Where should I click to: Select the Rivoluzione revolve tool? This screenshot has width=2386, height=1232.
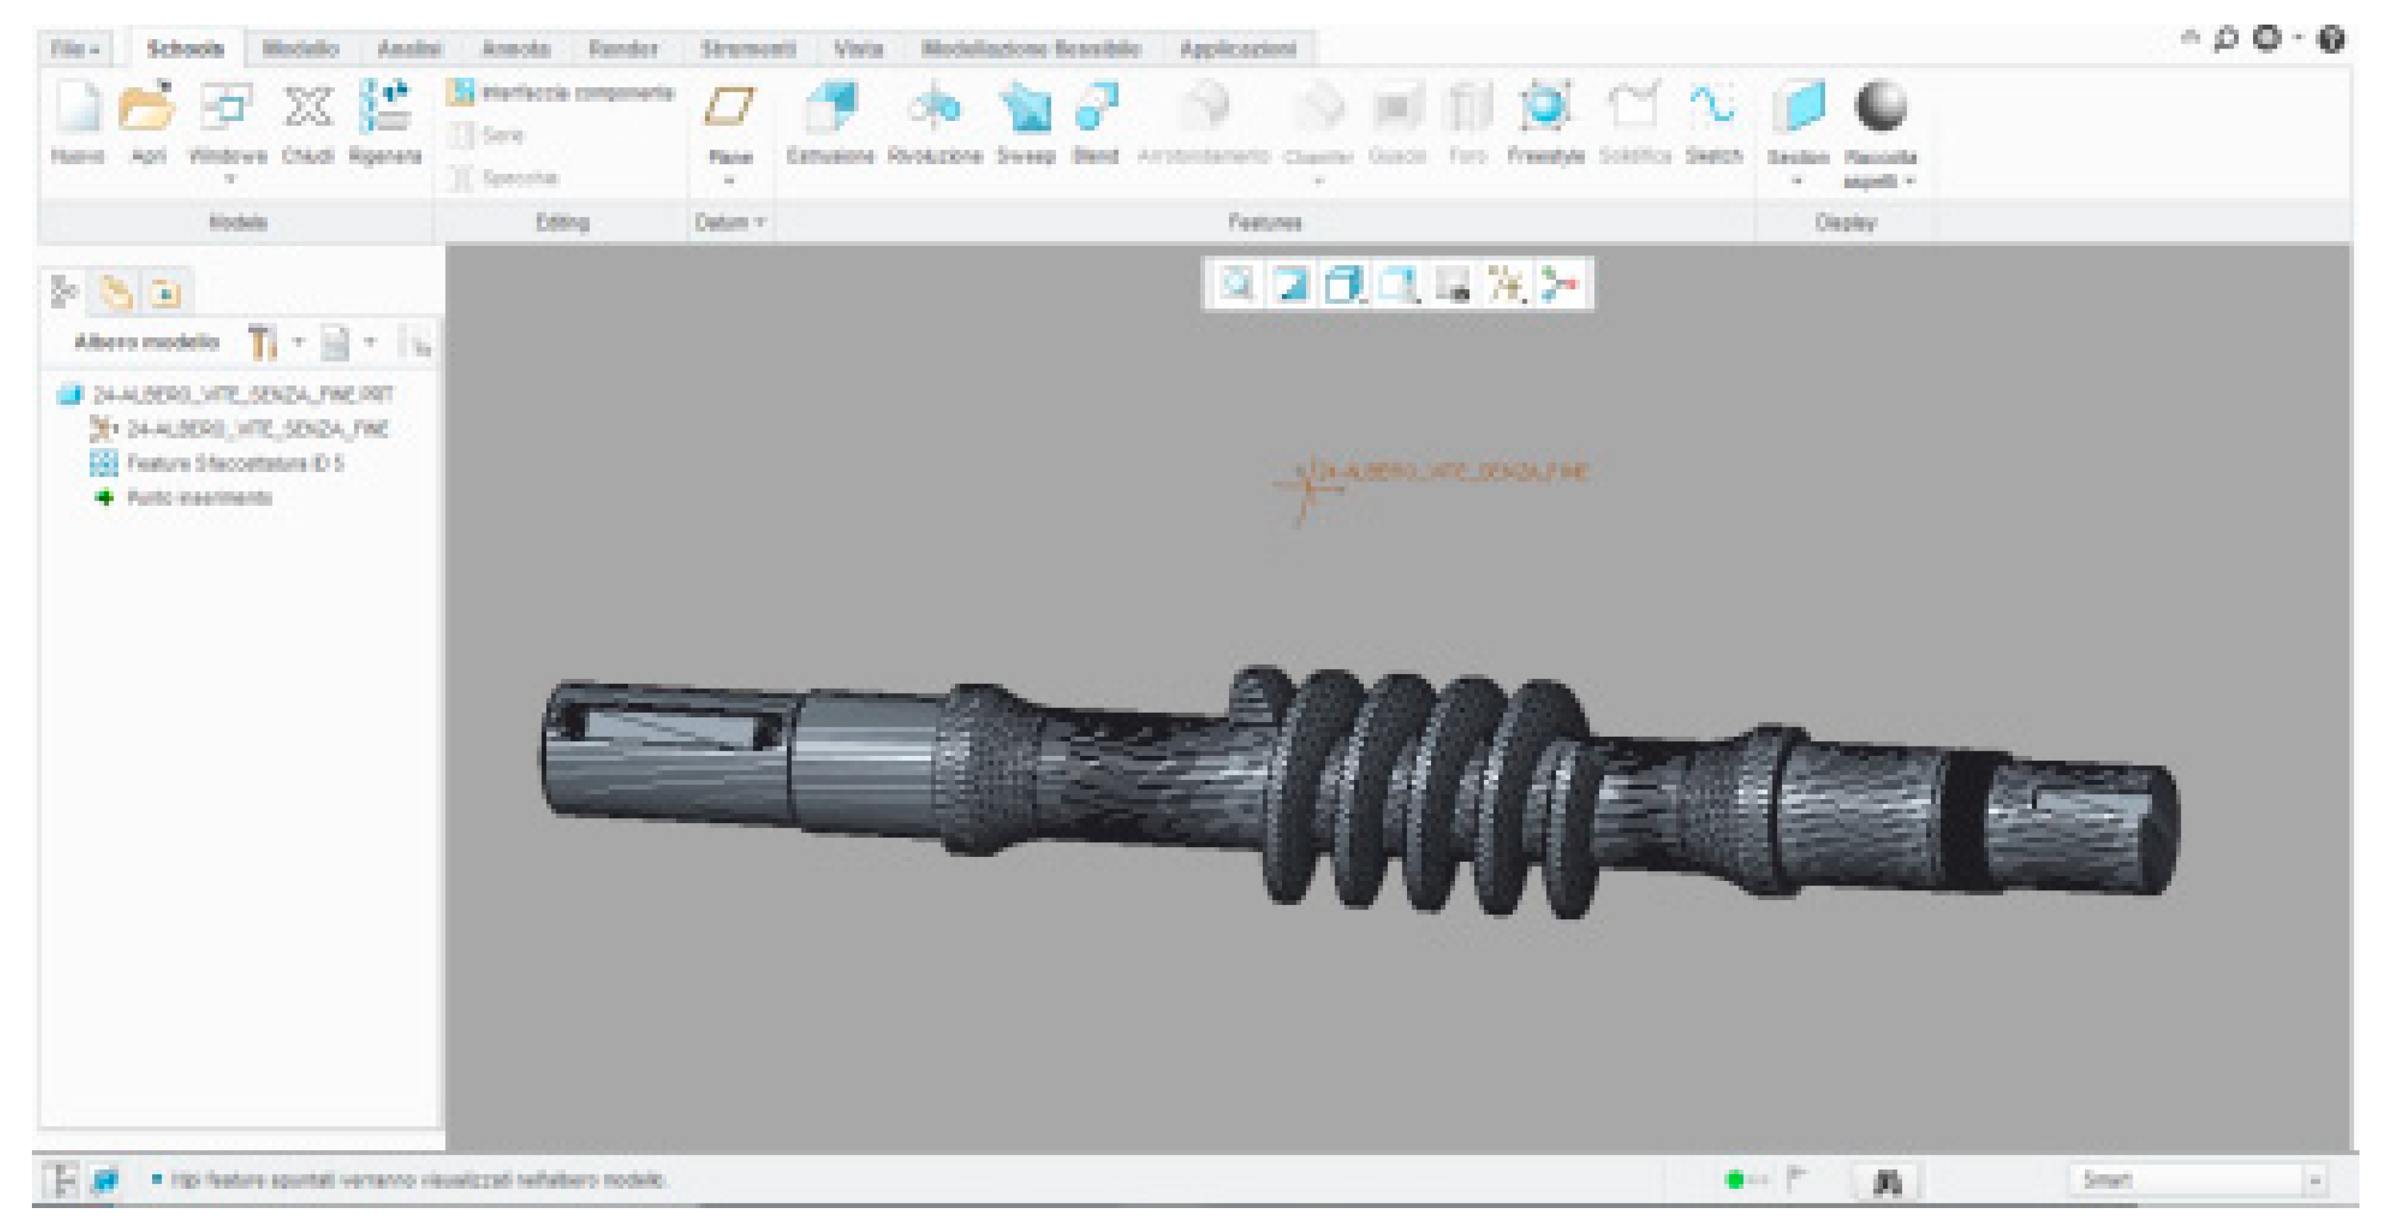(x=934, y=108)
